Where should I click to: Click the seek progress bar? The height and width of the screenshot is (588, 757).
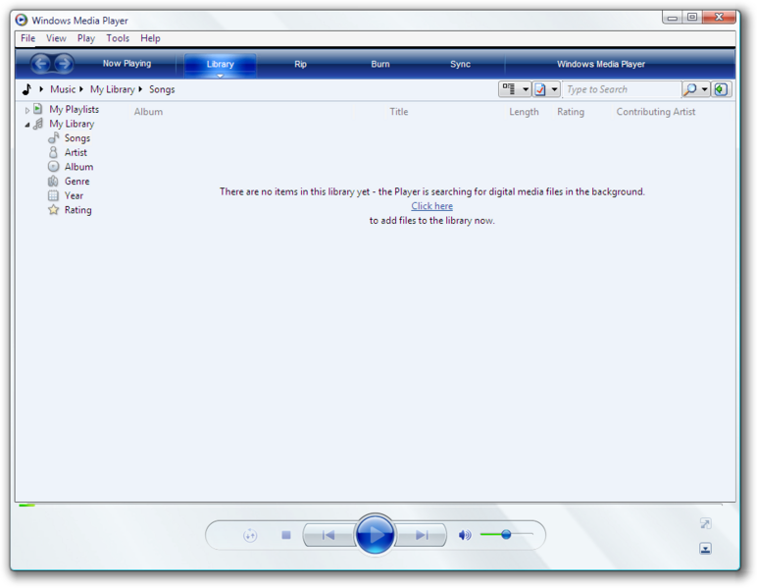tap(371, 506)
